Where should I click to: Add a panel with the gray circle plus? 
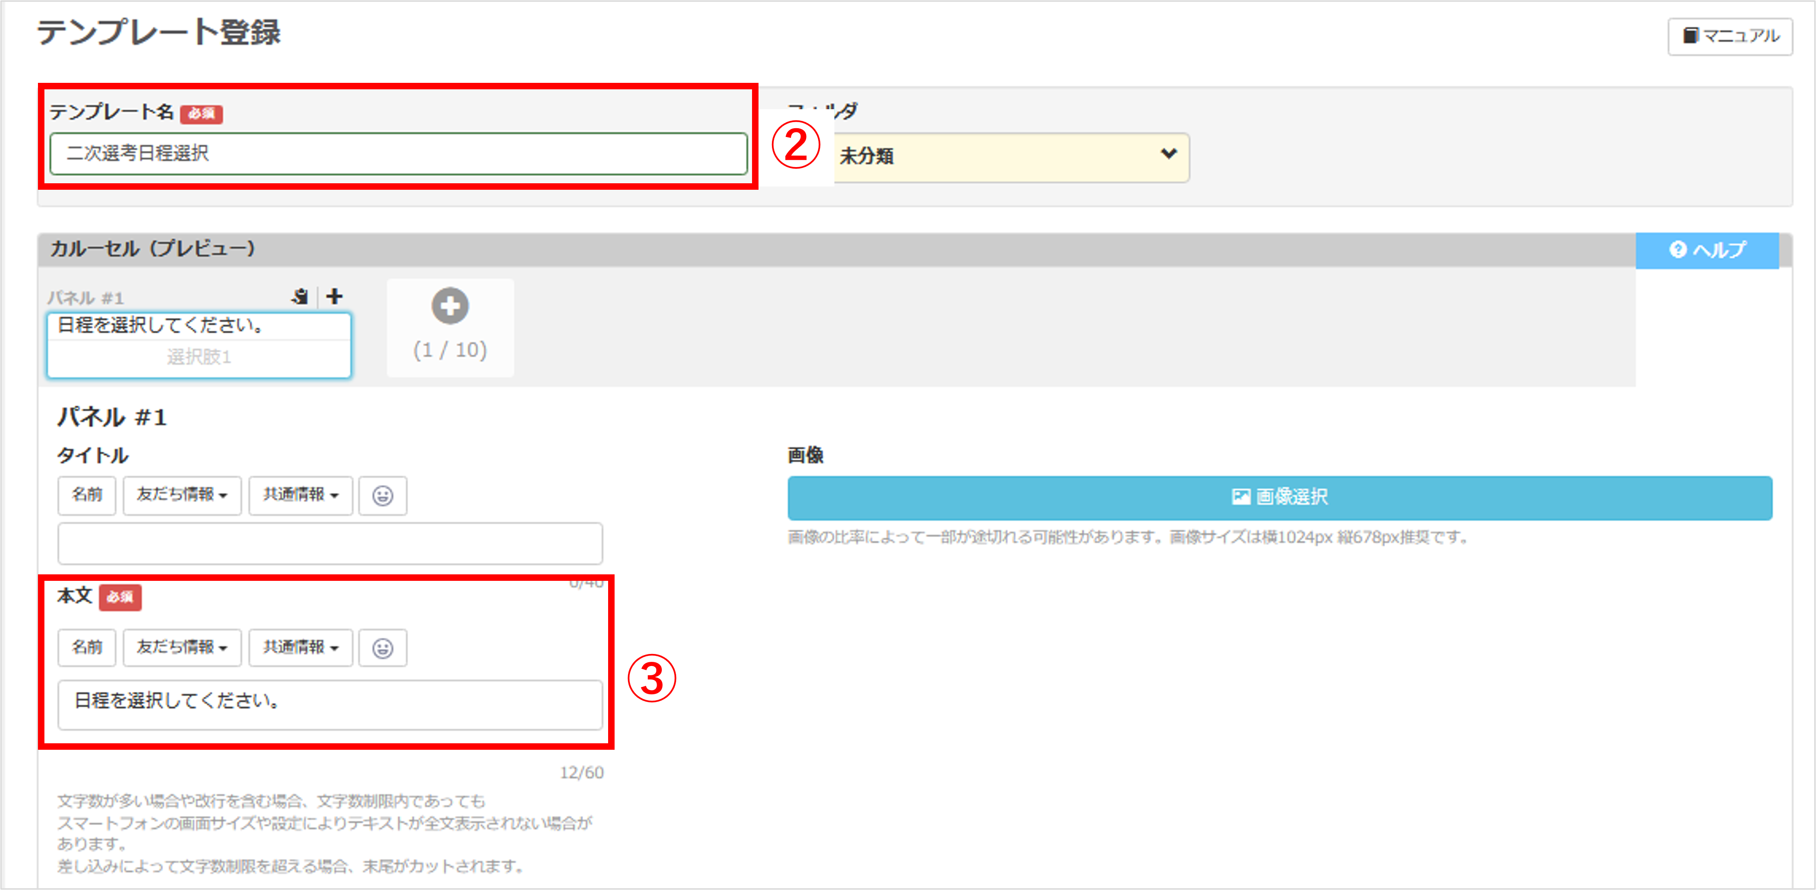450,306
